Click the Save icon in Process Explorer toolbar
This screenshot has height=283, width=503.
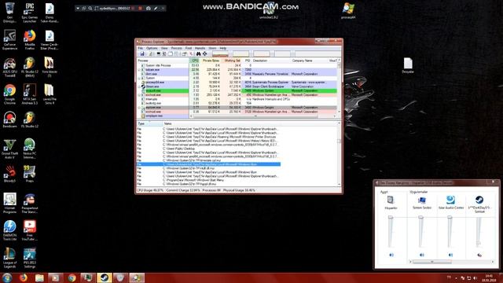pos(142,54)
